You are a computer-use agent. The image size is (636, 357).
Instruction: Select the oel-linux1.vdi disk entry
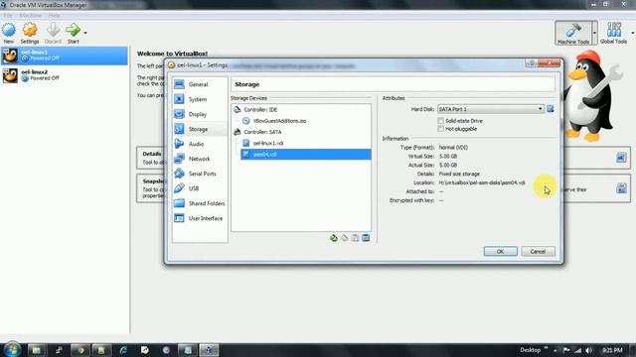point(268,143)
